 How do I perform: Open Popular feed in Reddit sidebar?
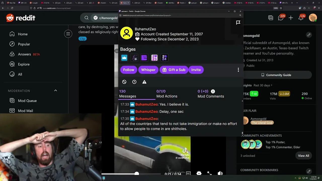point(24,44)
